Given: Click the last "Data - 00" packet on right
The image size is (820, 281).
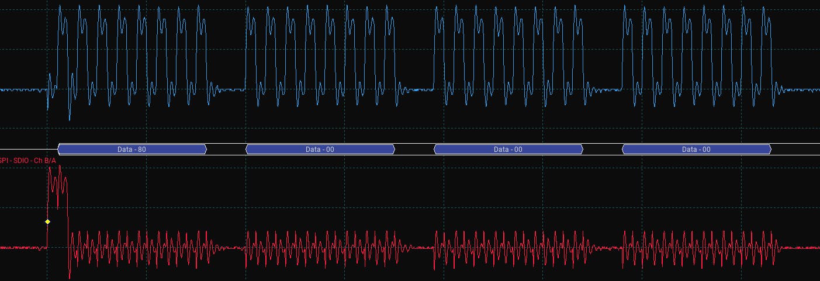Looking at the screenshot, I should [x=696, y=150].
